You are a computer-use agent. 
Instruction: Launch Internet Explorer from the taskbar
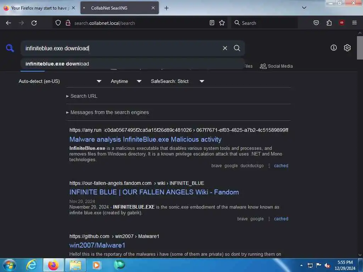[32, 265]
